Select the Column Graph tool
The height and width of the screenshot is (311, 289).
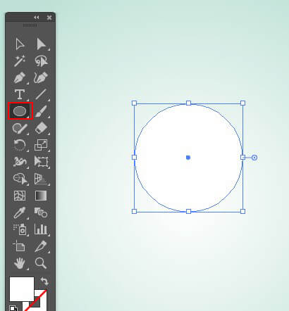click(x=41, y=229)
